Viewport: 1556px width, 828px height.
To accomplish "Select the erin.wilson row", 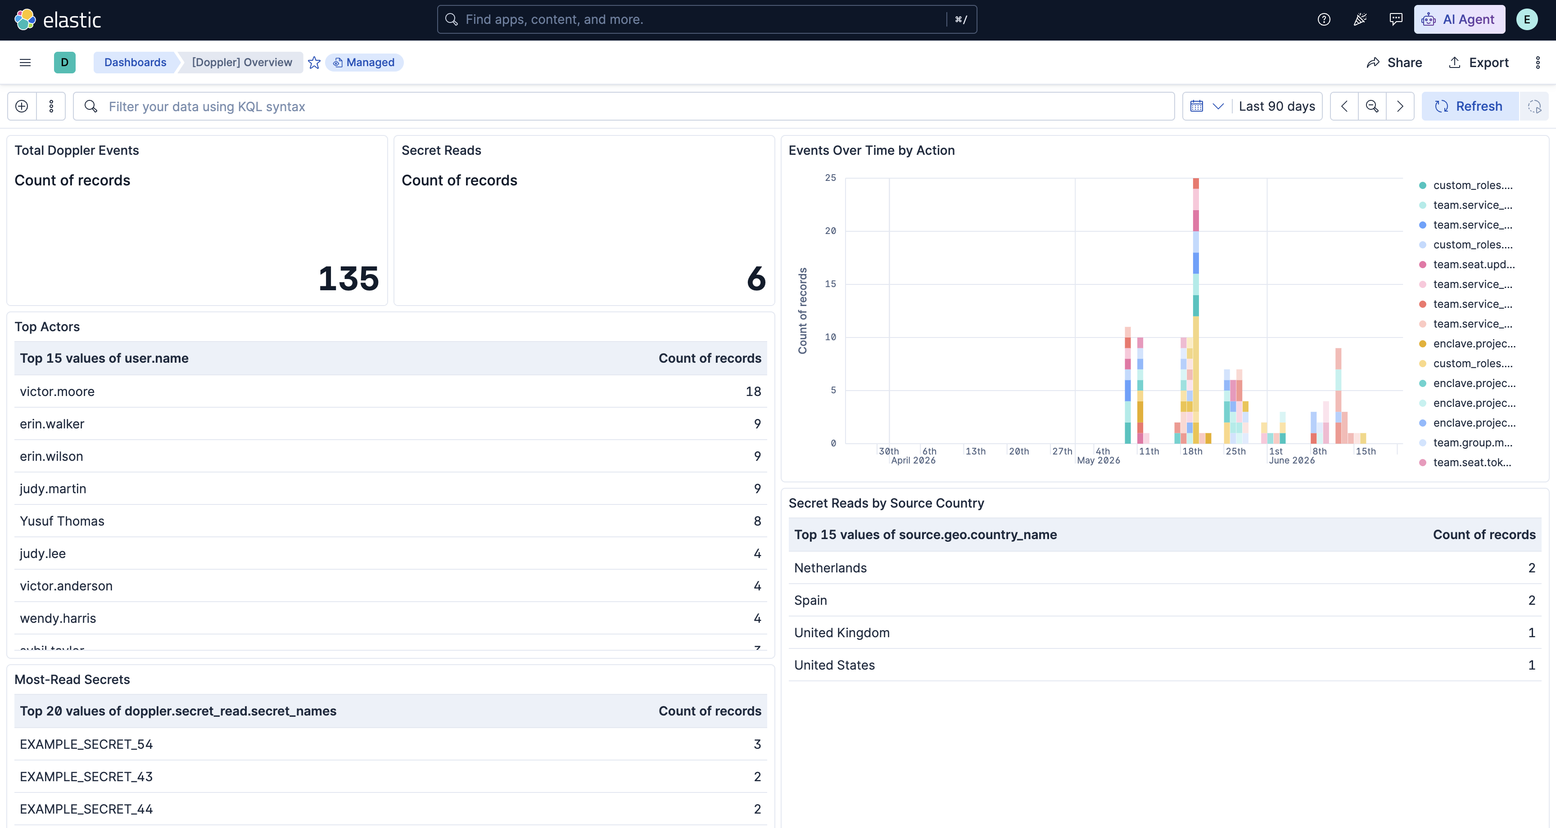I will (x=390, y=457).
